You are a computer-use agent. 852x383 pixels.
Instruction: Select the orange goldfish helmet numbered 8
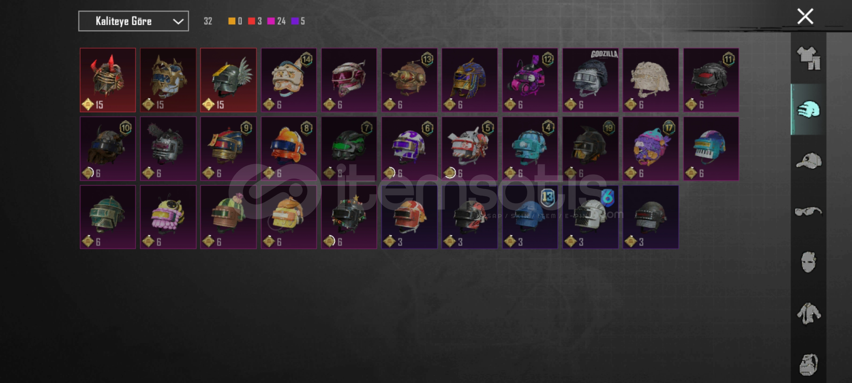click(289, 149)
